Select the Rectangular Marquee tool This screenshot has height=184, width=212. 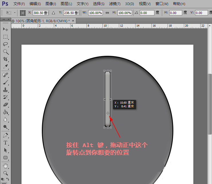click(5, 37)
